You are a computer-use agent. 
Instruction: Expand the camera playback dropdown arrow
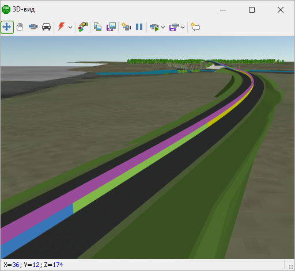pos(163,27)
